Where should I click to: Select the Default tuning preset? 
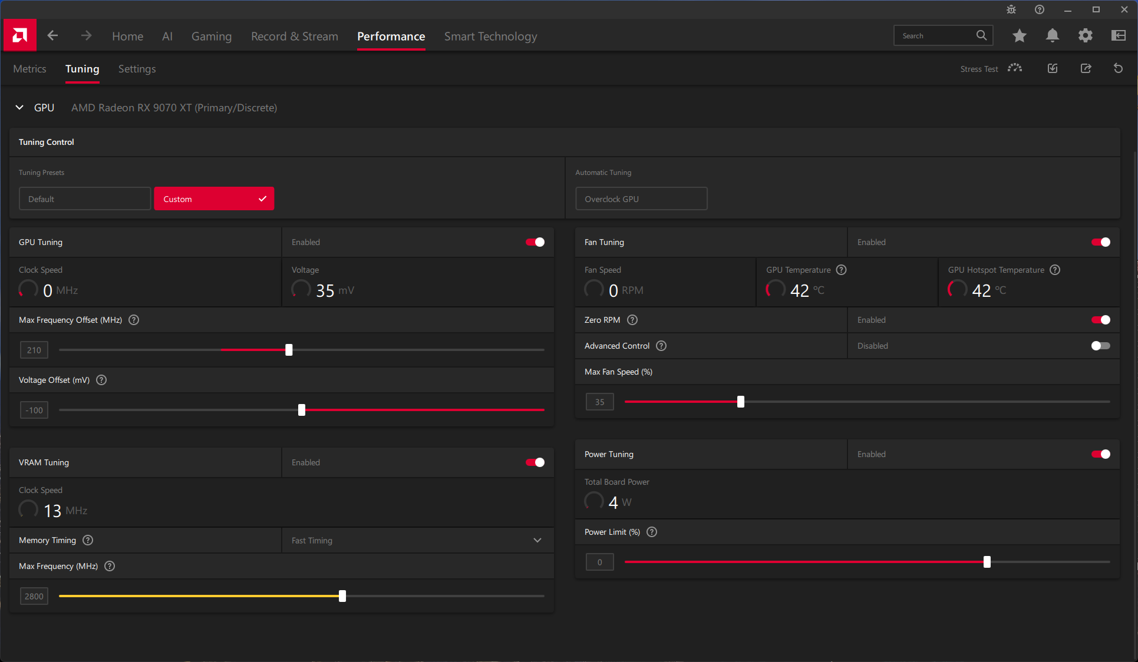pos(85,199)
